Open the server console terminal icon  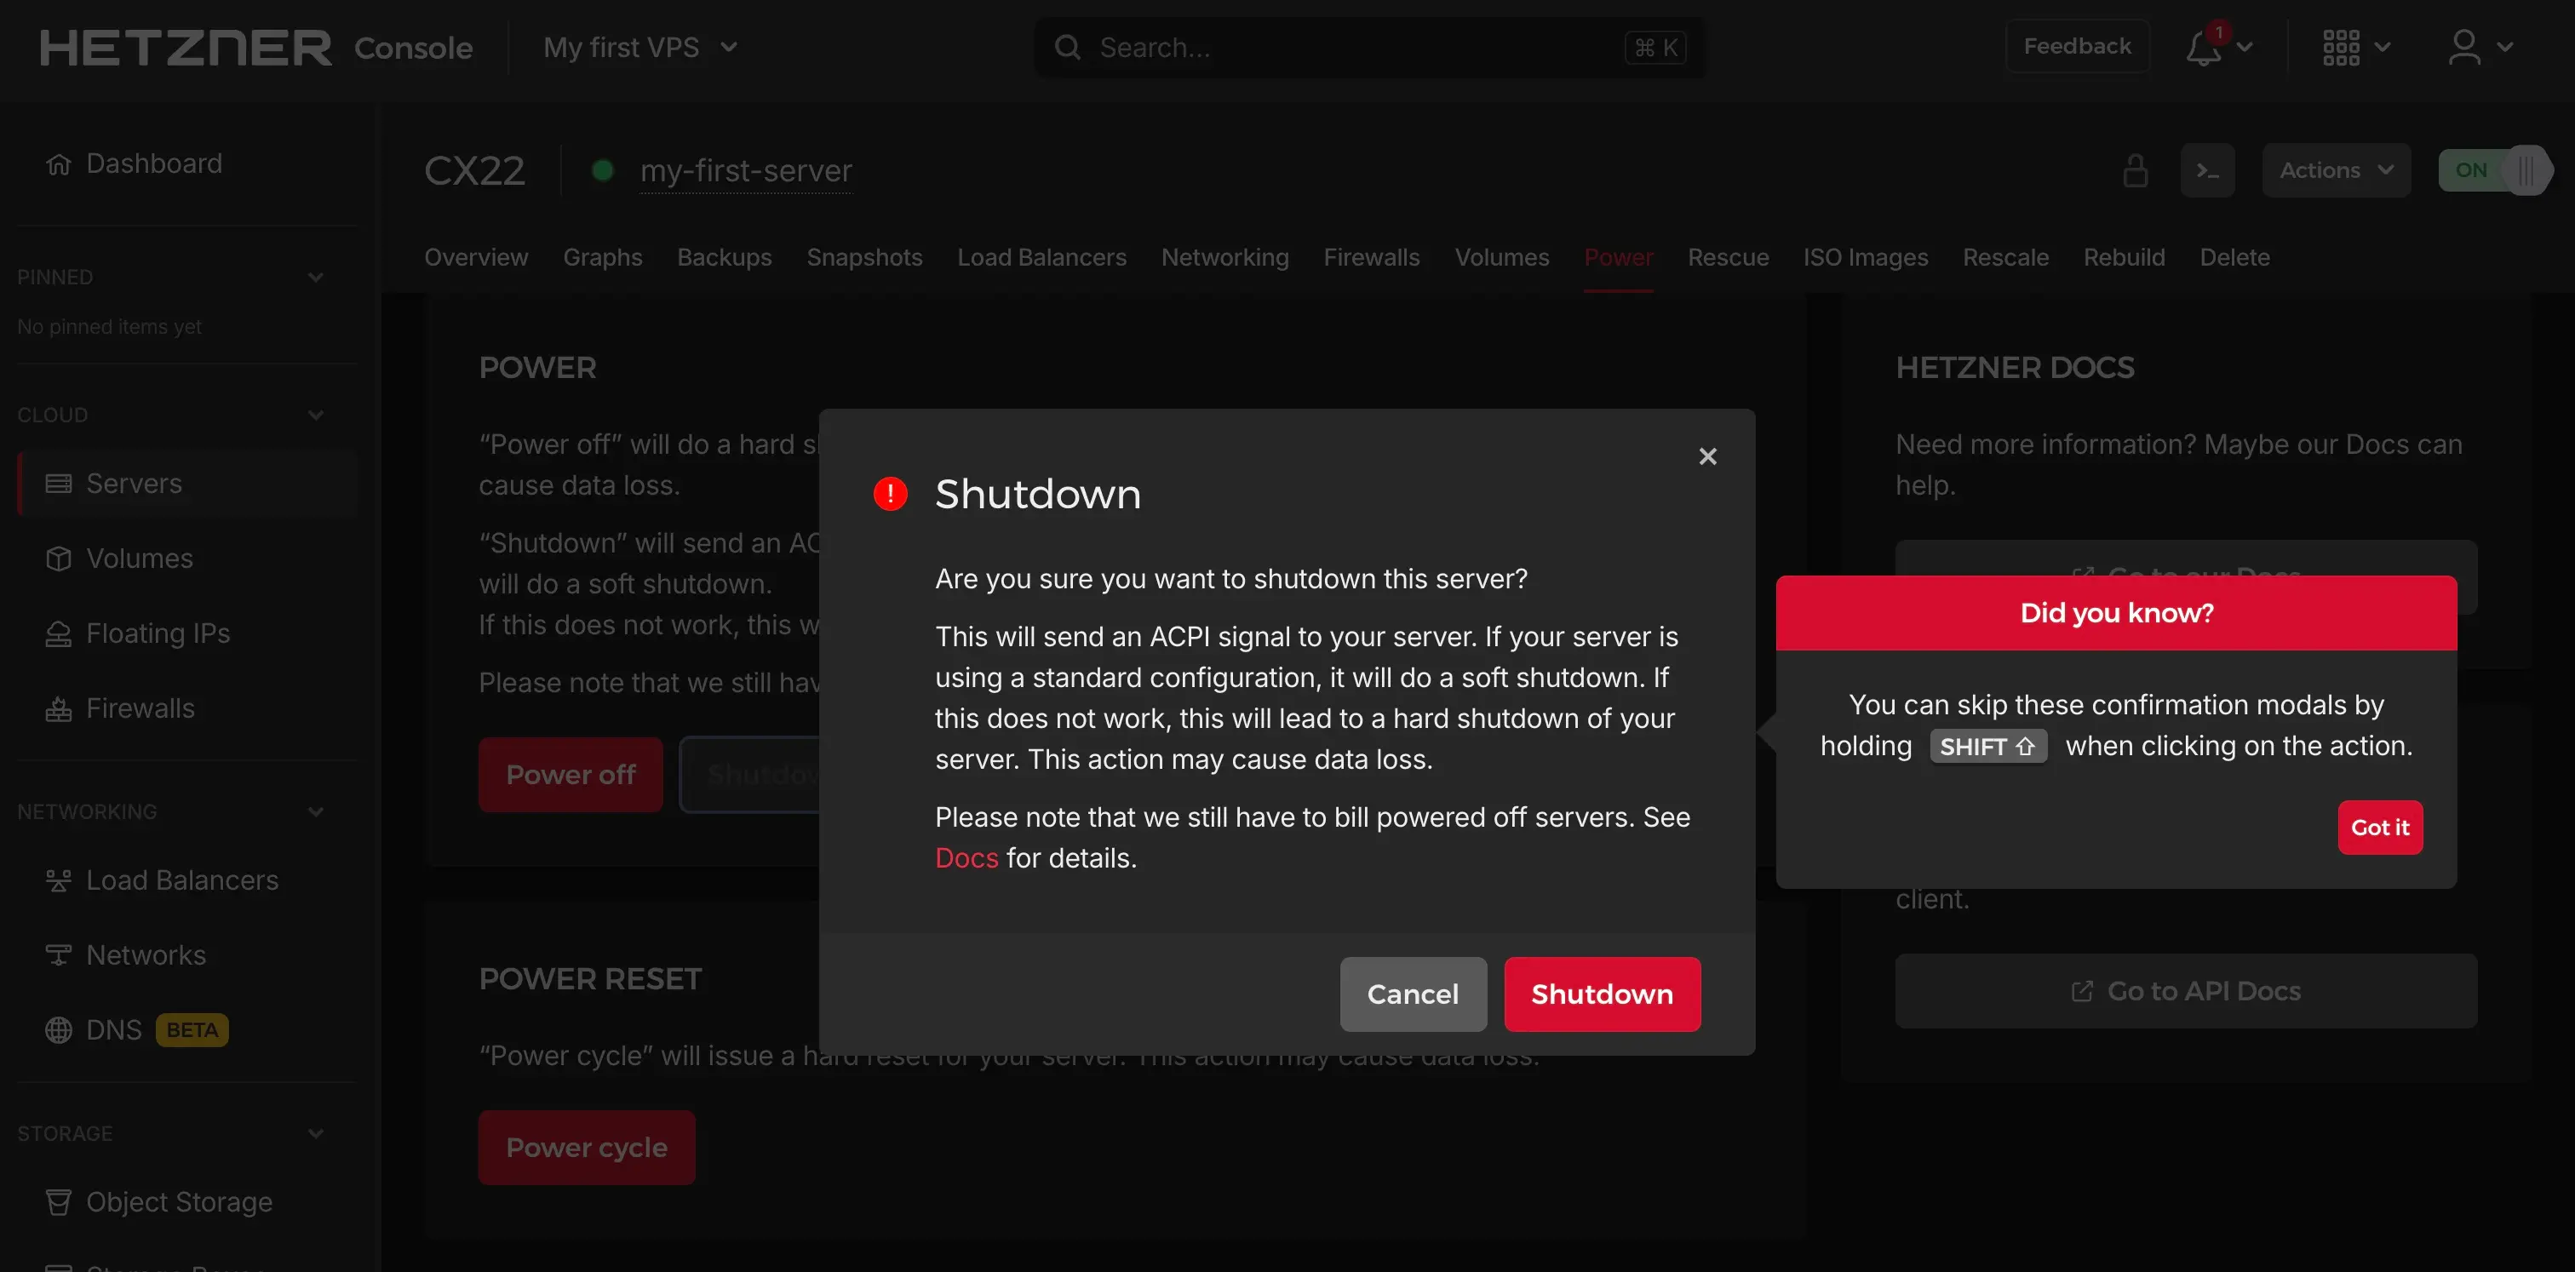click(x=2207, y=170)
